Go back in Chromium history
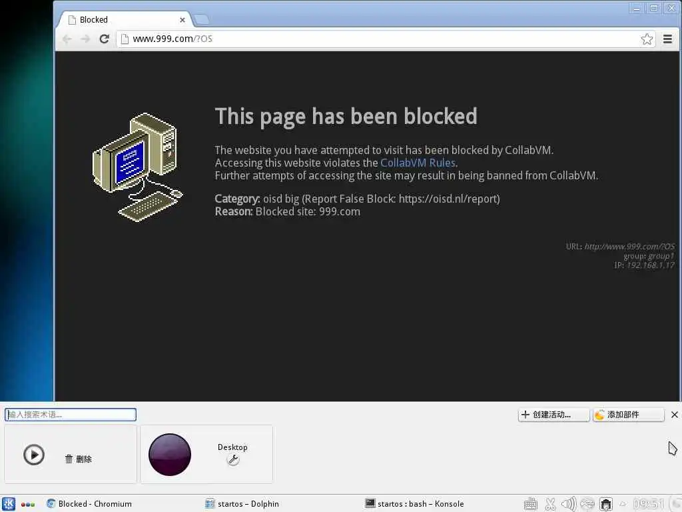Image resolution: width=682 pixels, height=512 pixels. click(67, 39)
